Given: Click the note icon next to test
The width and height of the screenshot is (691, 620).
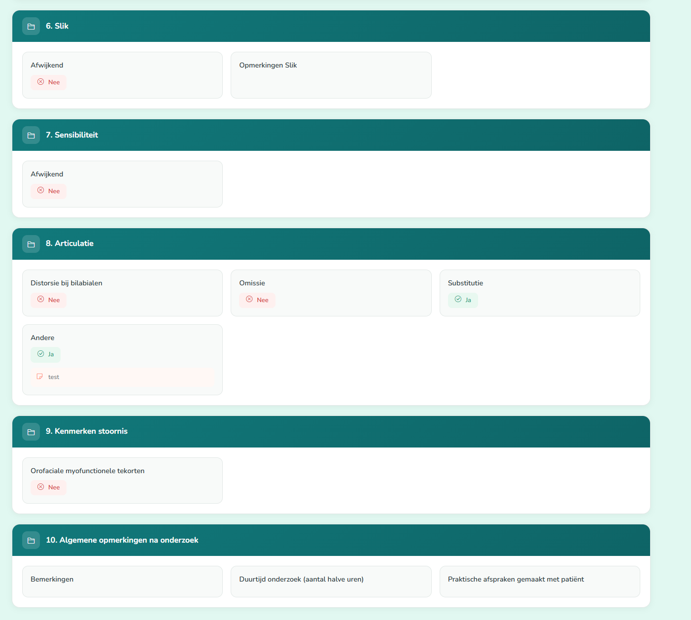Looking at the screenshot, I should point(40,377).
